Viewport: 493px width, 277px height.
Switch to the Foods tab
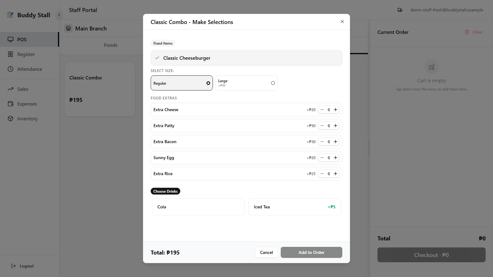(111, 45)
